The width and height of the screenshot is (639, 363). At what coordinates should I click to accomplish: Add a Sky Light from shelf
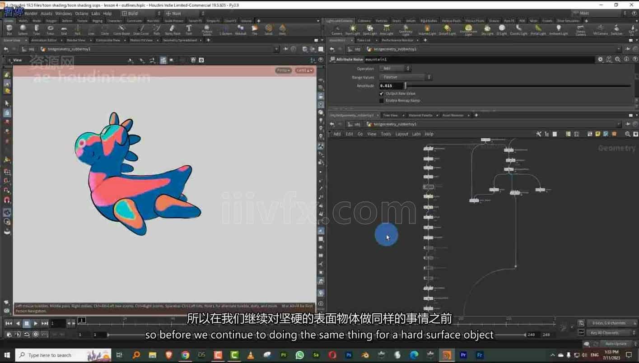click(488, 30)
